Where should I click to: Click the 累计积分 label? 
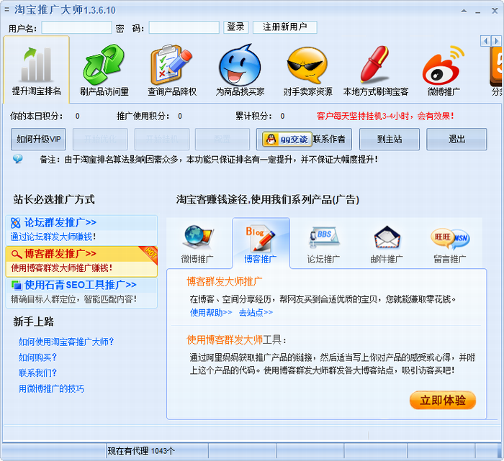(253, 116)
